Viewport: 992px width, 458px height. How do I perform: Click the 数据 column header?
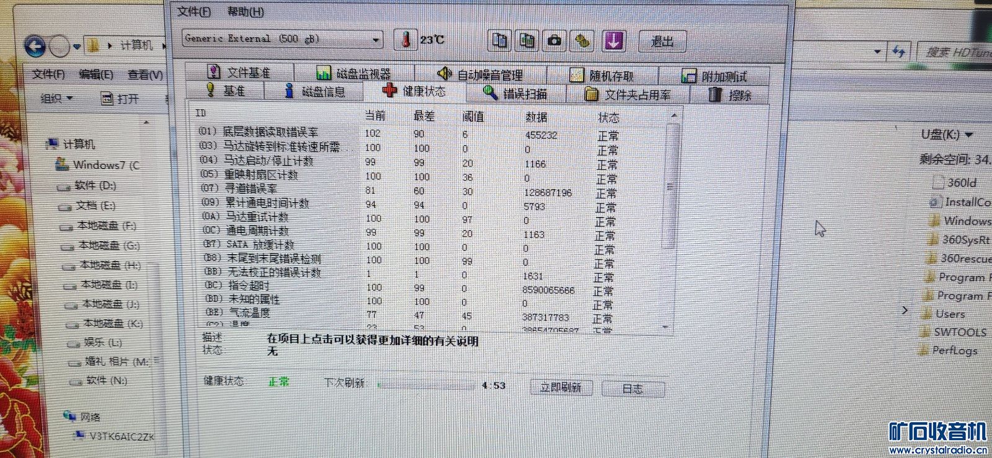tap(536, 117)
